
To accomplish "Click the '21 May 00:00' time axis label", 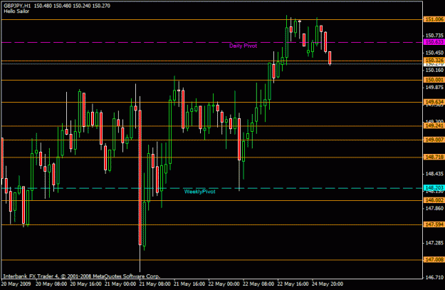I will click(120, 284).
